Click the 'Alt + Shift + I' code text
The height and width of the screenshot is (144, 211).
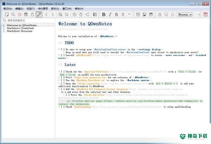coord(167,83)
